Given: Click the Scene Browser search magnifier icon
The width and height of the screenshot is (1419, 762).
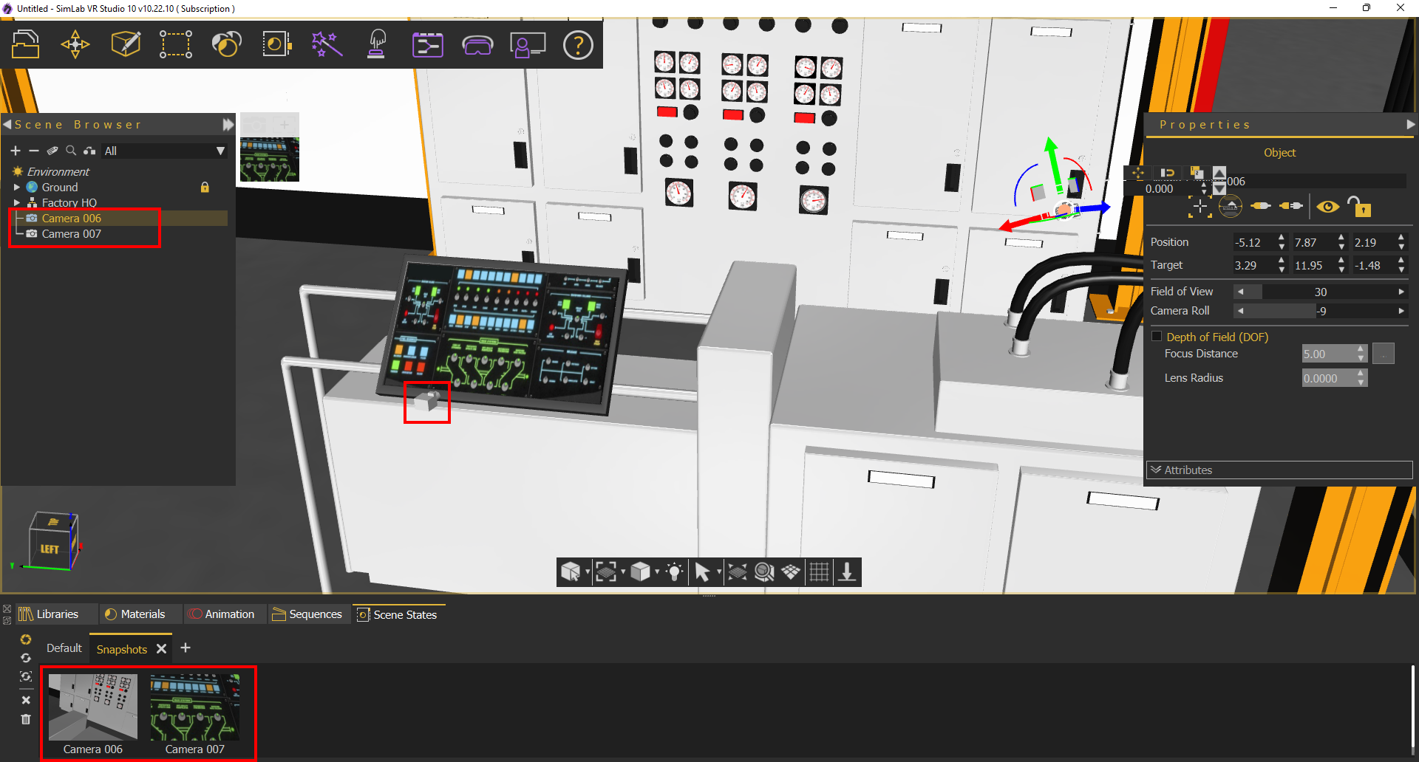Looking at the screenshot, I should pyautogui.click(x=71, y=151).
